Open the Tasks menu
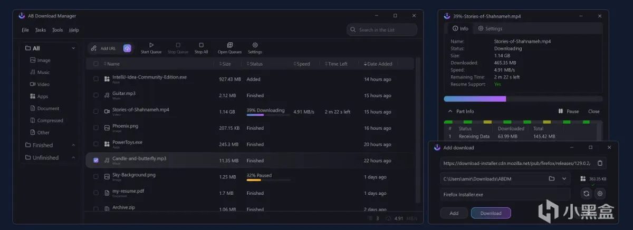 pos(41,30)
